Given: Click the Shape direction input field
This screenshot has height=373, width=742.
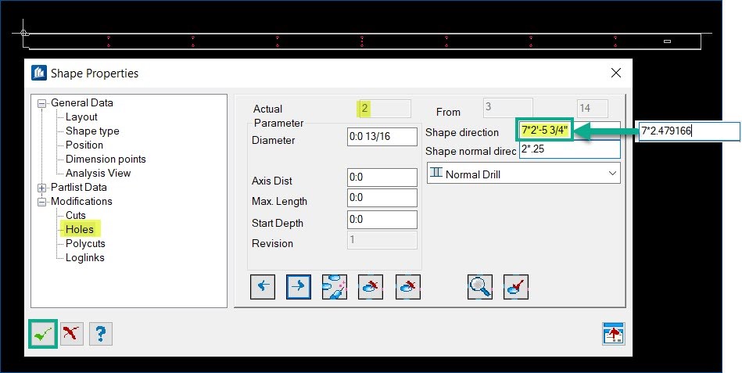Looking at the screenshot, I should (570, 130).
